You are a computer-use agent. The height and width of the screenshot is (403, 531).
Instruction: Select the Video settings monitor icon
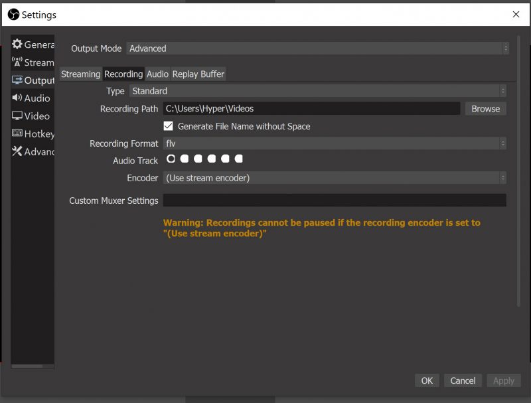point(17,116)
